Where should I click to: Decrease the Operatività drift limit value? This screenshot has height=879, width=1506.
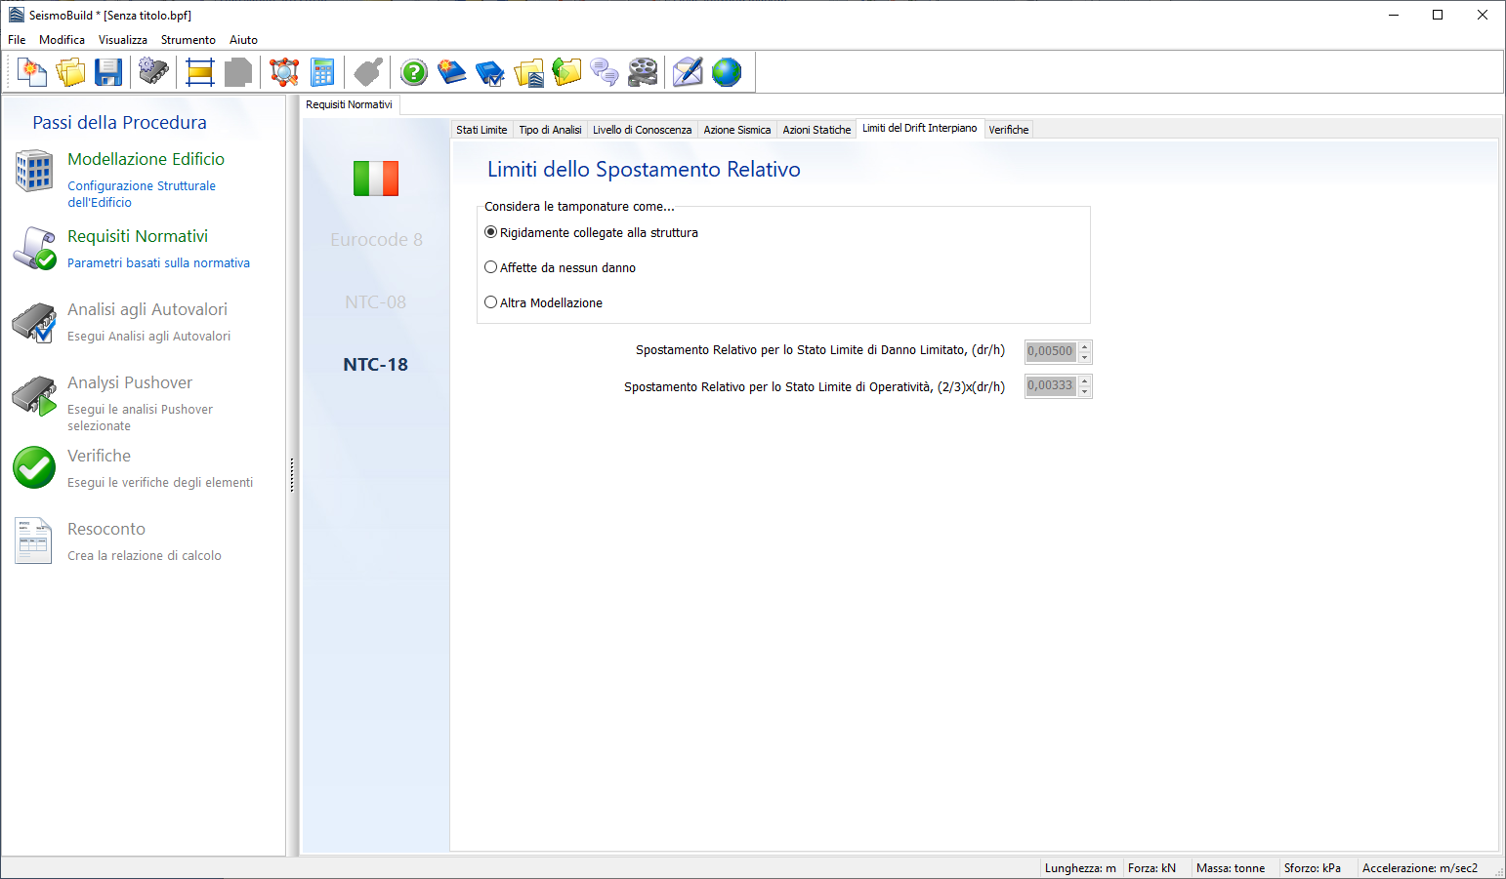point(1084,391)
